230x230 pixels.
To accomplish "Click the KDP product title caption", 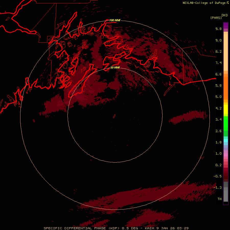I will click(x=116, y=228).
